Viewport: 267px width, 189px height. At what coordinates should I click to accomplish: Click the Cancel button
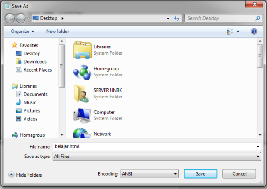point(239,174)
